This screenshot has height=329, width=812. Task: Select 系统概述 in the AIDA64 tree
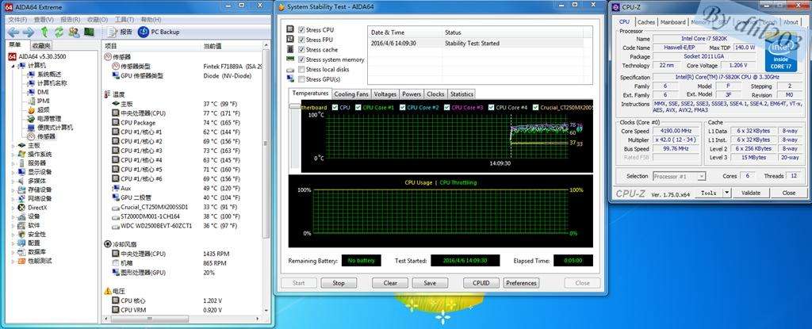(x=44, y=74)
